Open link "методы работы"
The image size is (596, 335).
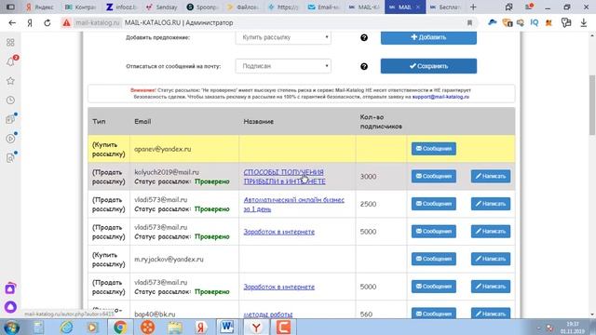click(268, 315)
